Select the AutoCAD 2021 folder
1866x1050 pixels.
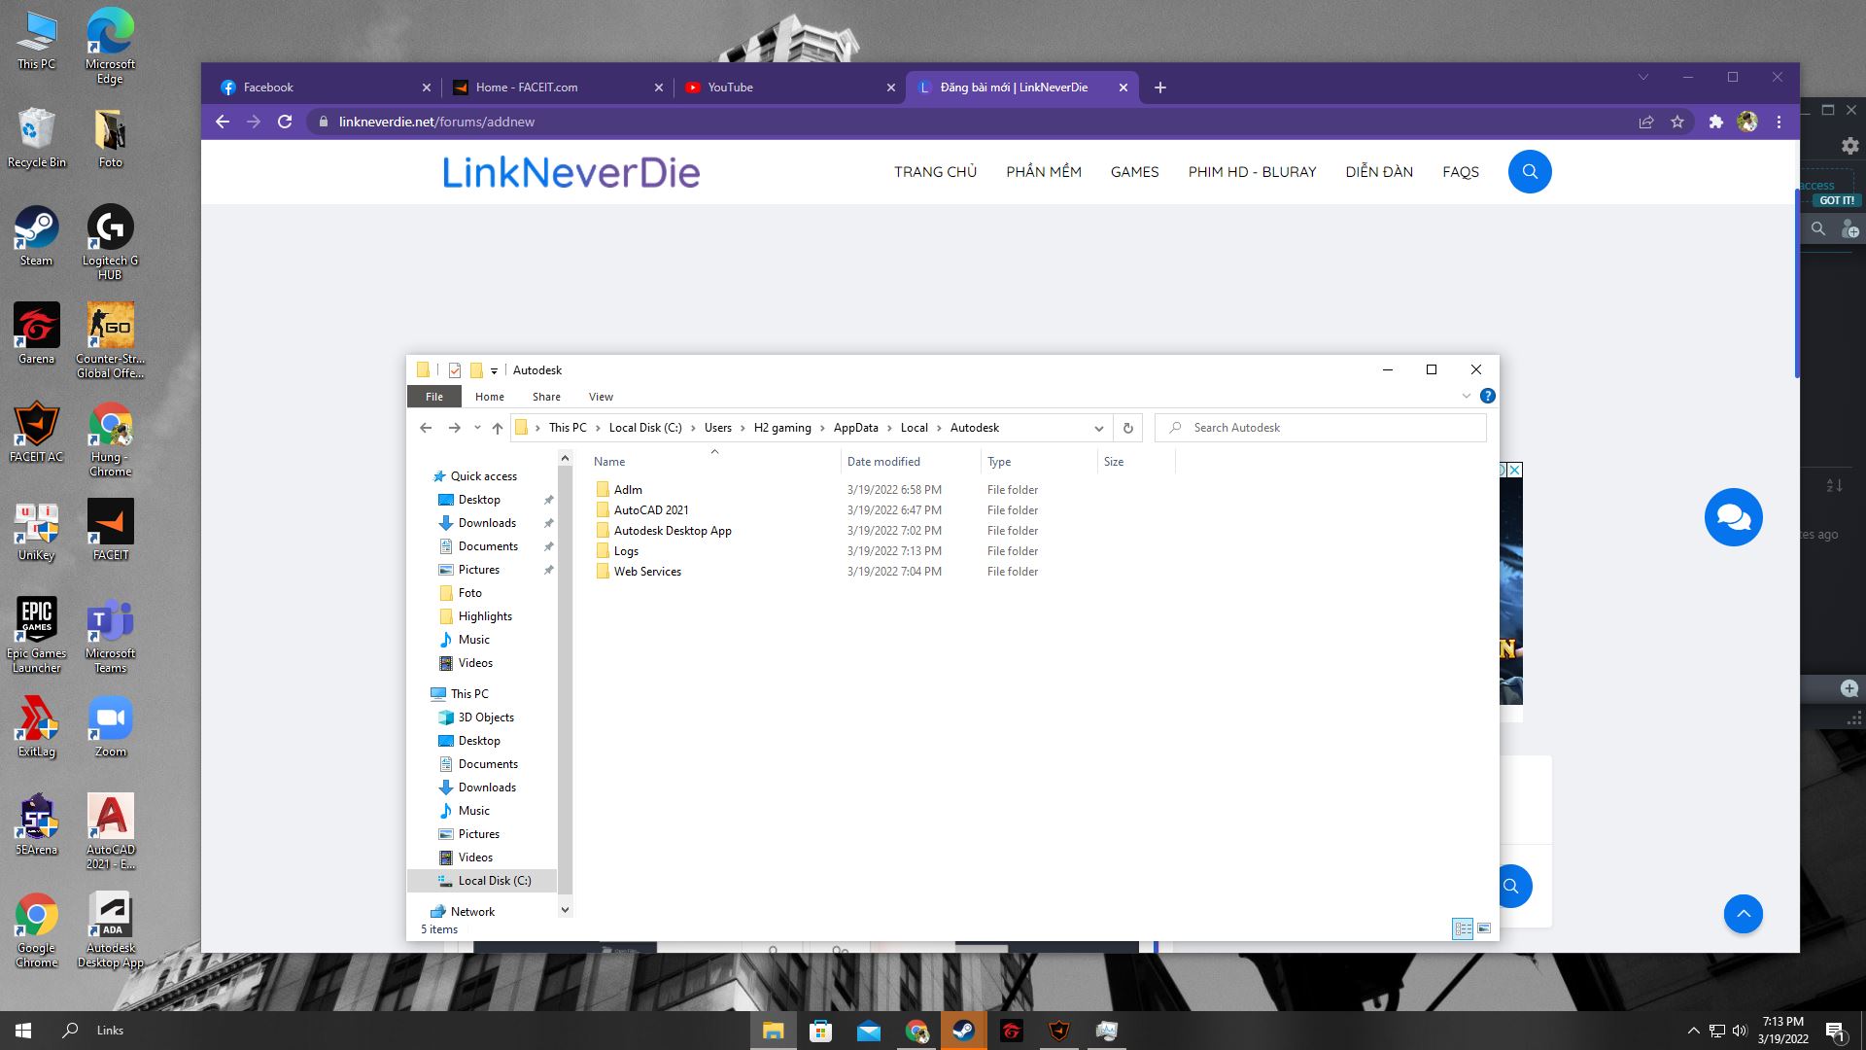(x=650, y=510)
